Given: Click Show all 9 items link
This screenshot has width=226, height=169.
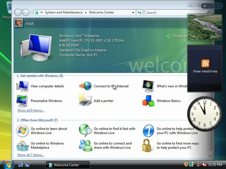Looking at the screenshot, I should tap(31, 110).
